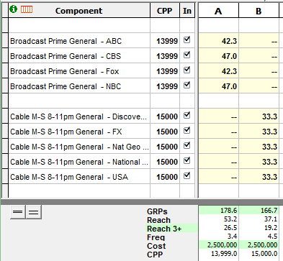Click the green info icon in header
Image resolution: width=283 pixels, height=261 pixels.
[13, 9]
